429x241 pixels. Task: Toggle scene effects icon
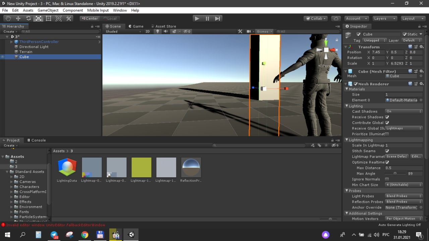coord(174,32)
